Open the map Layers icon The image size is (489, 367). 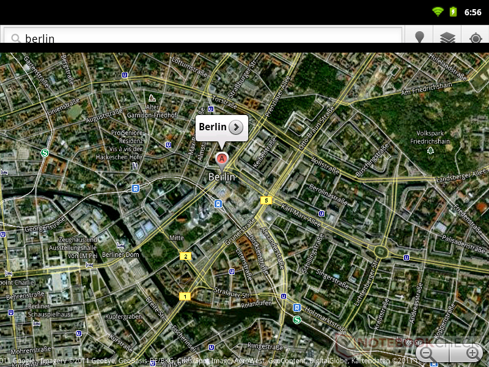tap(447, 37)
